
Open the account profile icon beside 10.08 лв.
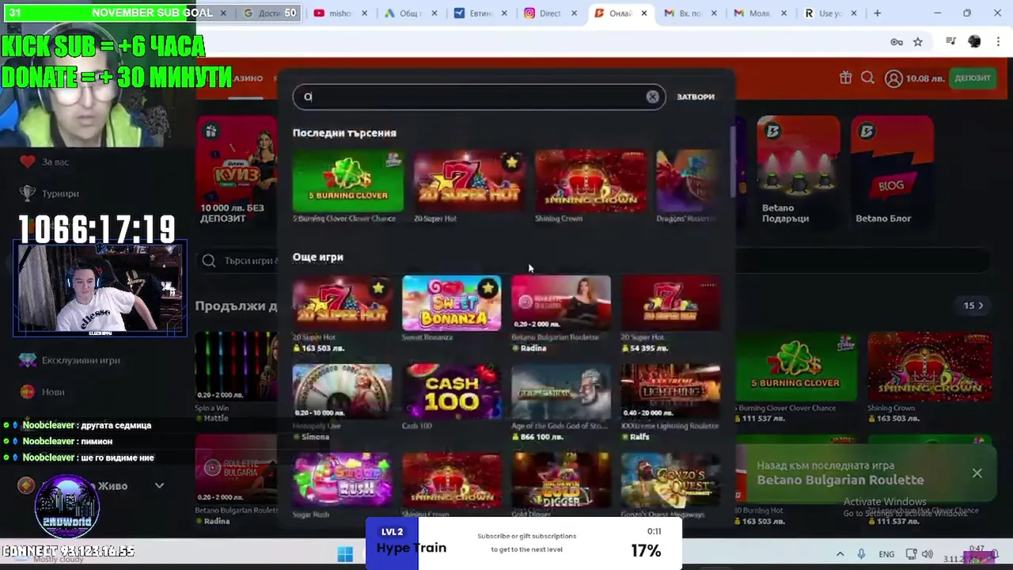(x=893, y=78)
